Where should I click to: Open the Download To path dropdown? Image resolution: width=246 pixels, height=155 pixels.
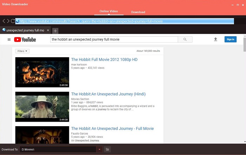click(x=99, y=149)
